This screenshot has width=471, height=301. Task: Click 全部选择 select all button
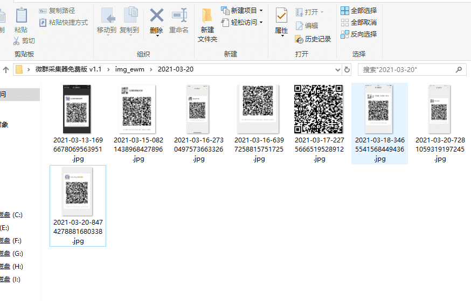(x=358, y=11)
